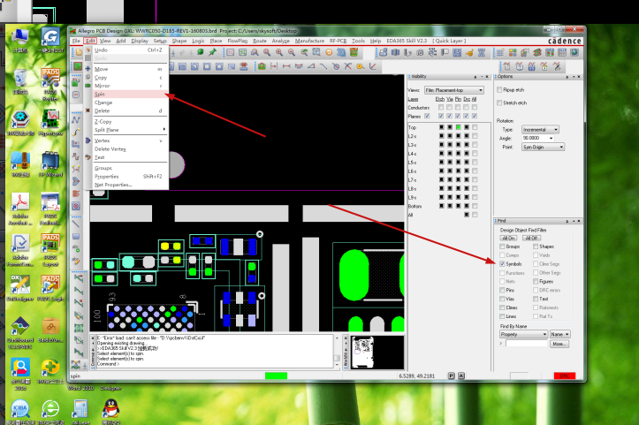Enable the Shapes checkbox in Find filter
Screen dimensions: 639x425
click(x=536, y=247)
